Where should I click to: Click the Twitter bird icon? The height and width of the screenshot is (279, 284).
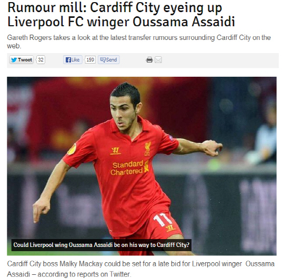click(14, 60)
